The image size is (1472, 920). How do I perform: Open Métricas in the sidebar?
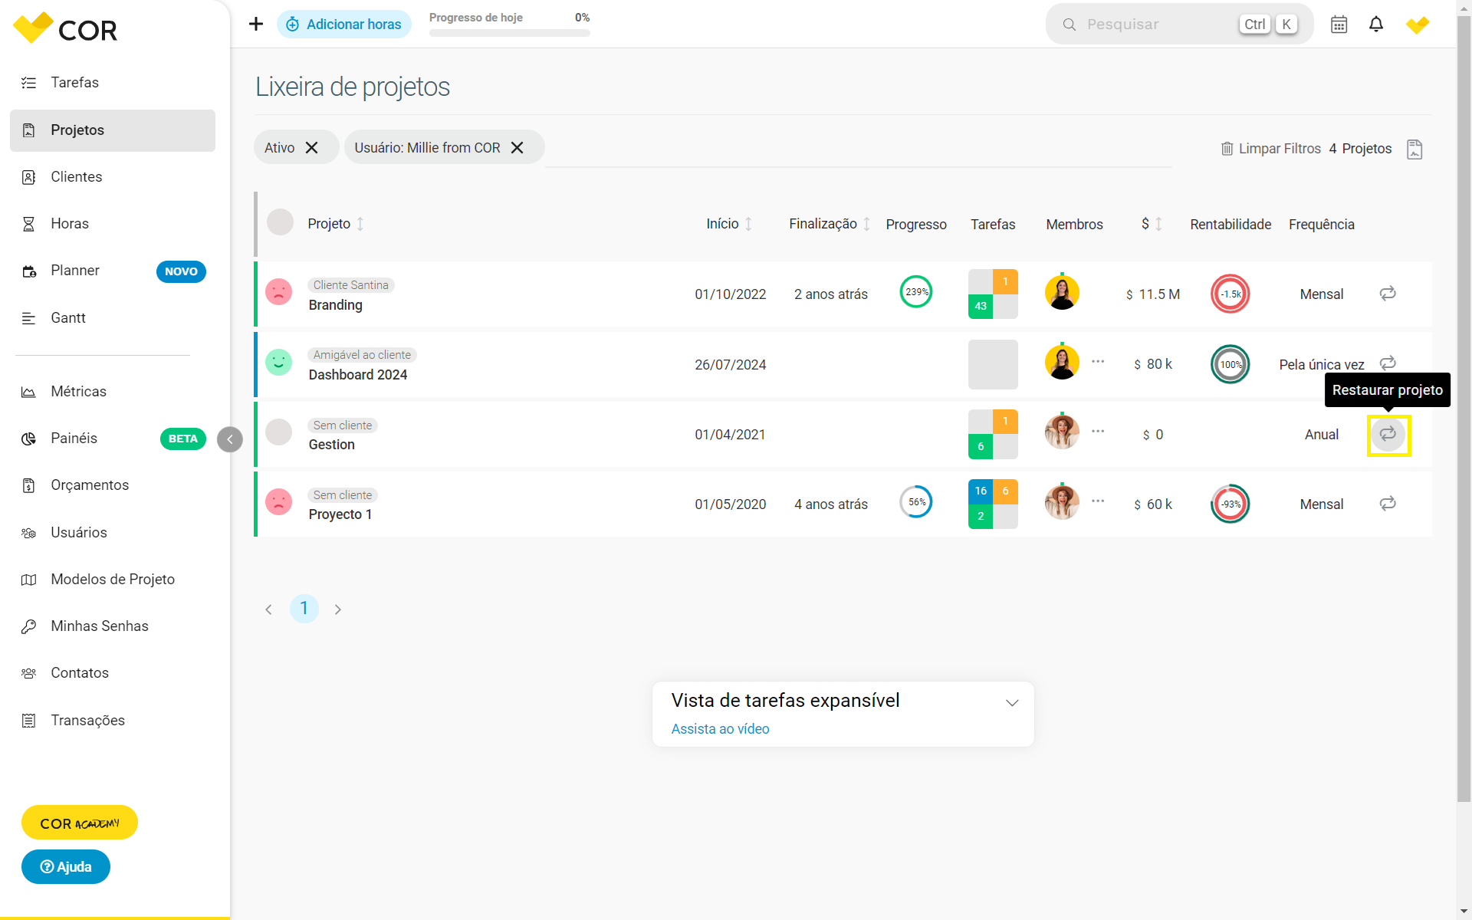click(113, 392)
